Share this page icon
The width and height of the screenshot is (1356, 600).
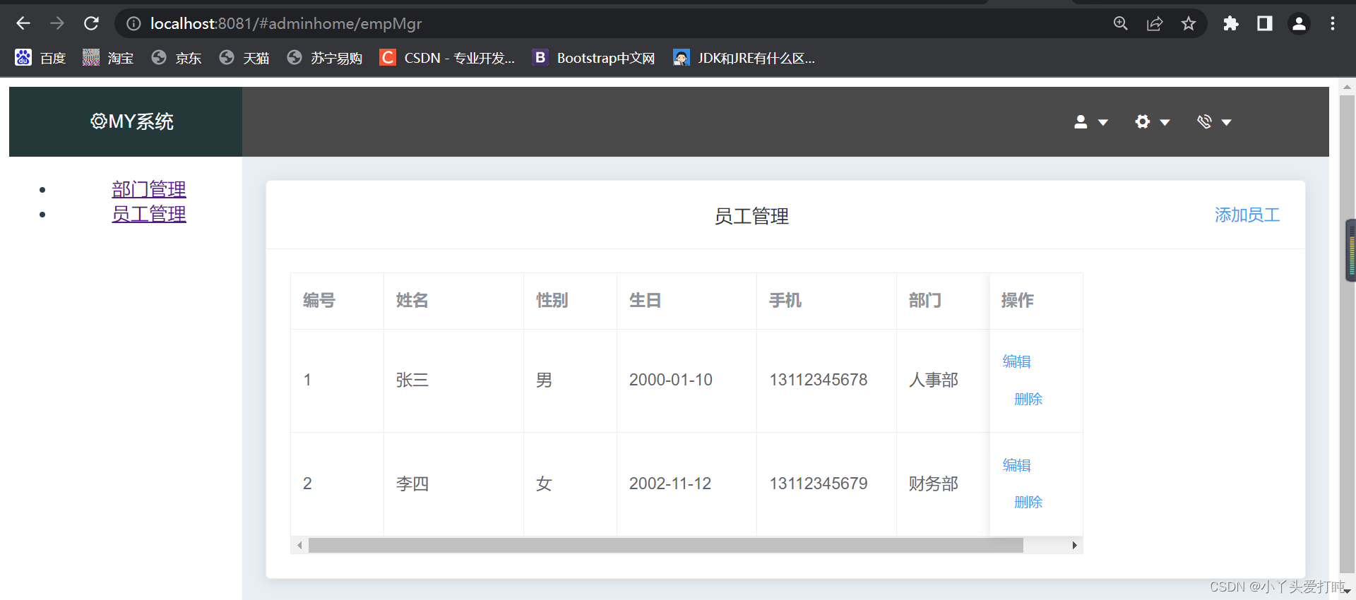point(1155,23)
